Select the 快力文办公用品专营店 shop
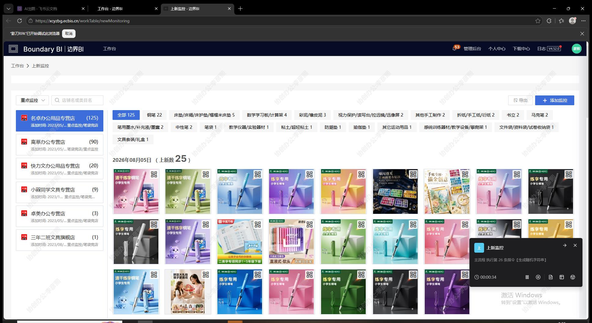The width and height of the screenshot is (592, 323). coord(60,169)
